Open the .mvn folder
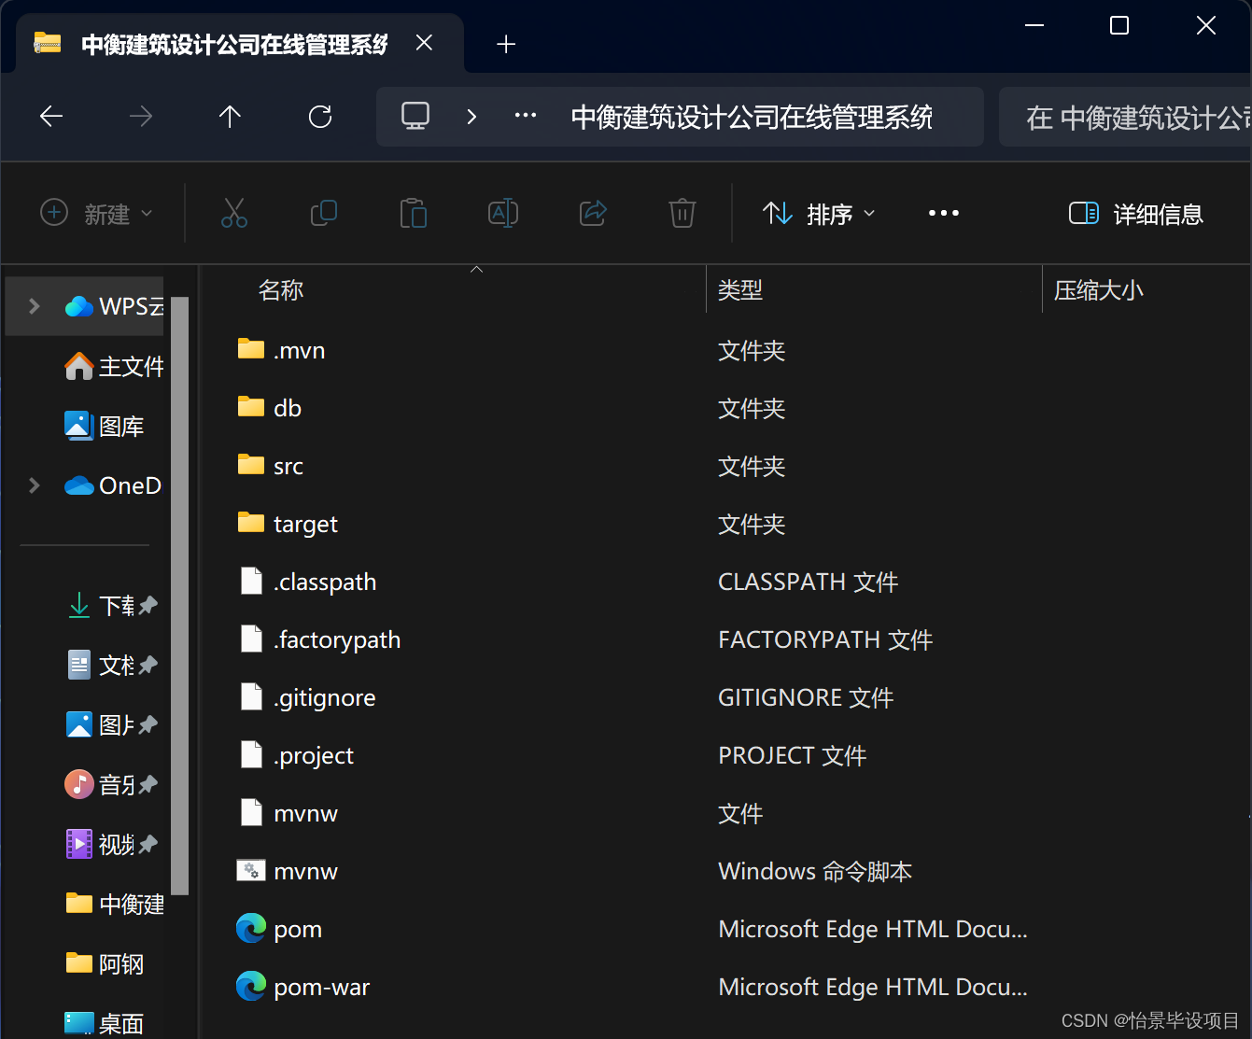This screenshot has height=1039, width=1252. (299, 350)
